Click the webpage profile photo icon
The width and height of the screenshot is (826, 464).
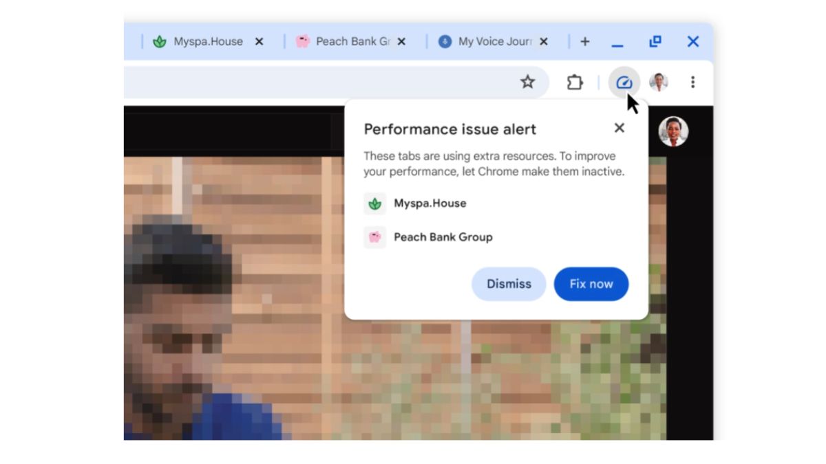(674, 133)
